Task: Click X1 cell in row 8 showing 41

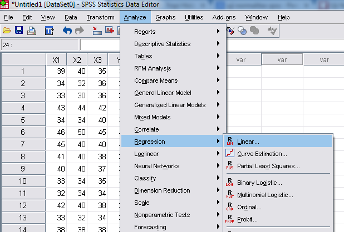Action: [x=56, y=157]
